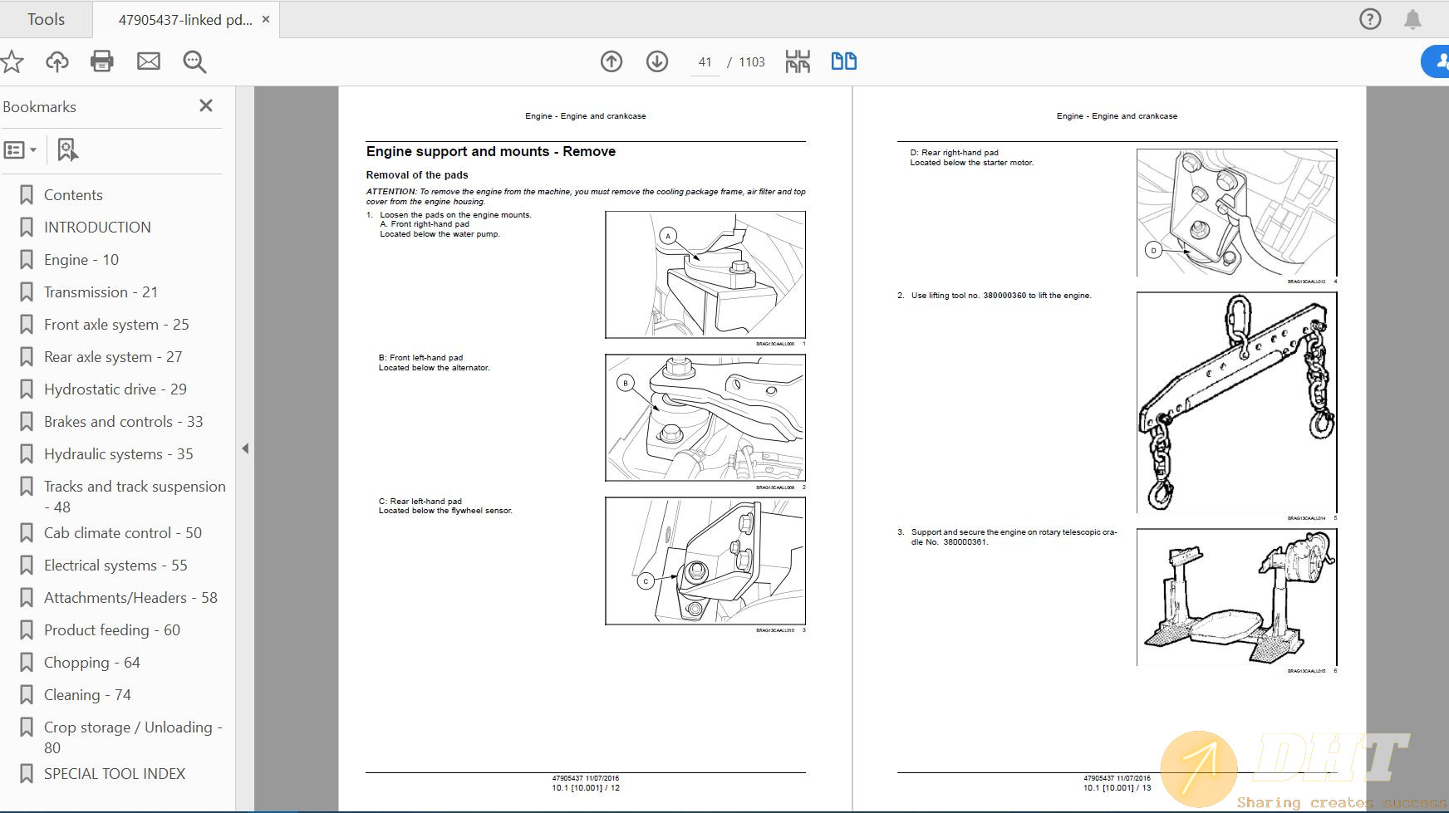Open the print dialog
1449x813 pixels.
[x=101, y=61]
